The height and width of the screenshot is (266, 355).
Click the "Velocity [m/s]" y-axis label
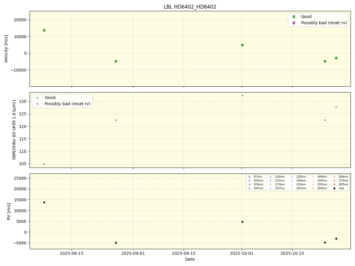pyautogui.click(x=6, y=49)
